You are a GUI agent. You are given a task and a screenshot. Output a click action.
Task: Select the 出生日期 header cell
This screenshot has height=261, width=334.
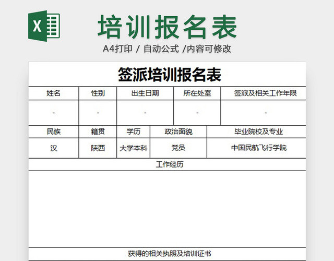(x=145, y=93)
